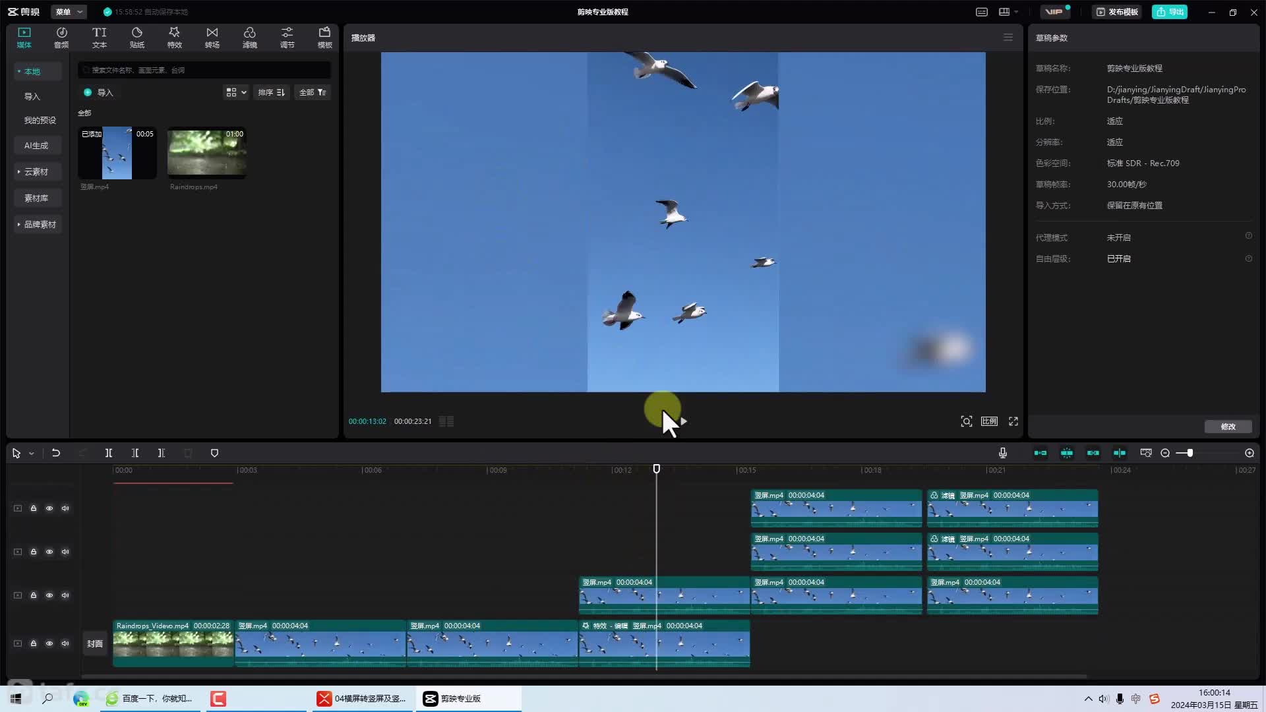
Task: Click the search media input field
Action: pyautogui.click(x=204, y=70)
